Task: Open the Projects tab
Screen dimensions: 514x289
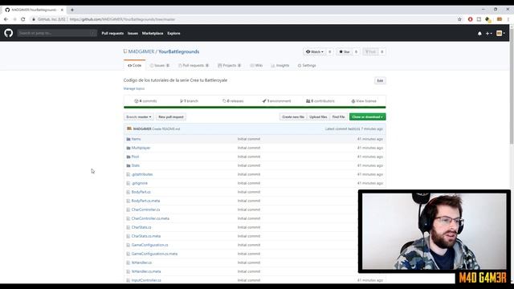Action: coord(230,66)
